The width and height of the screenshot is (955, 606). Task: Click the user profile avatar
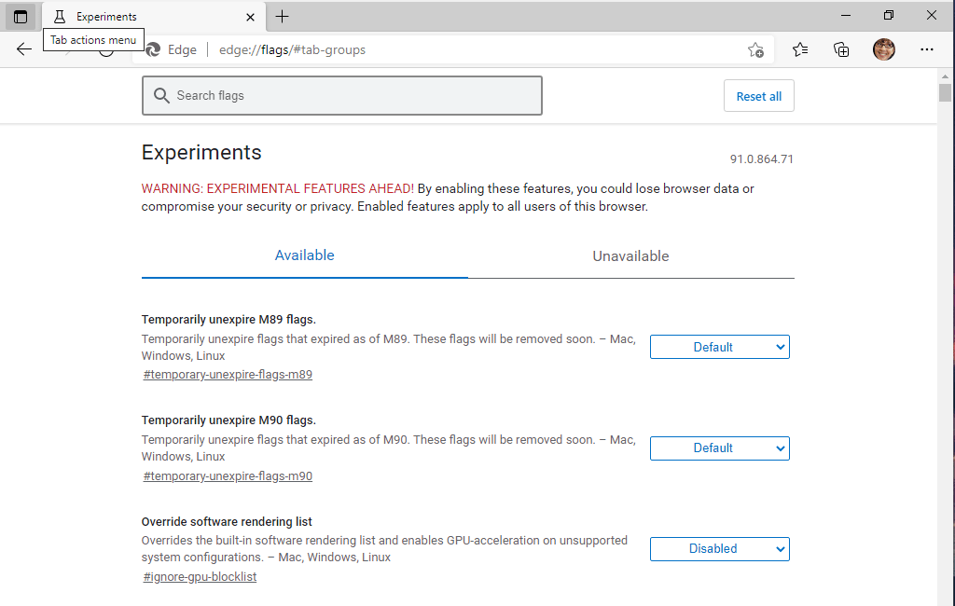pyautogui.click(x=883, y=49)
